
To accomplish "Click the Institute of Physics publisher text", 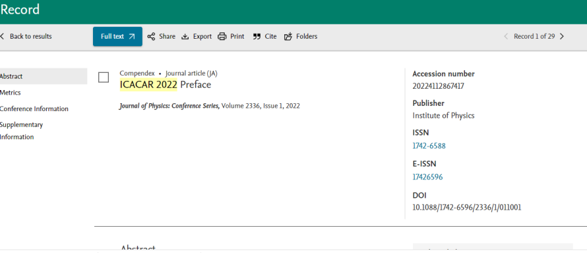I will 444,116.
